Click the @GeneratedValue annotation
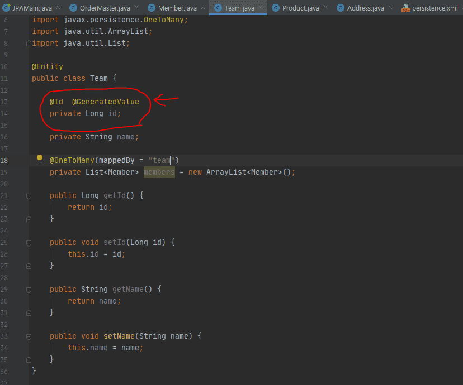The height and width of the screenshot is (385, 463). tap(106, 102)
